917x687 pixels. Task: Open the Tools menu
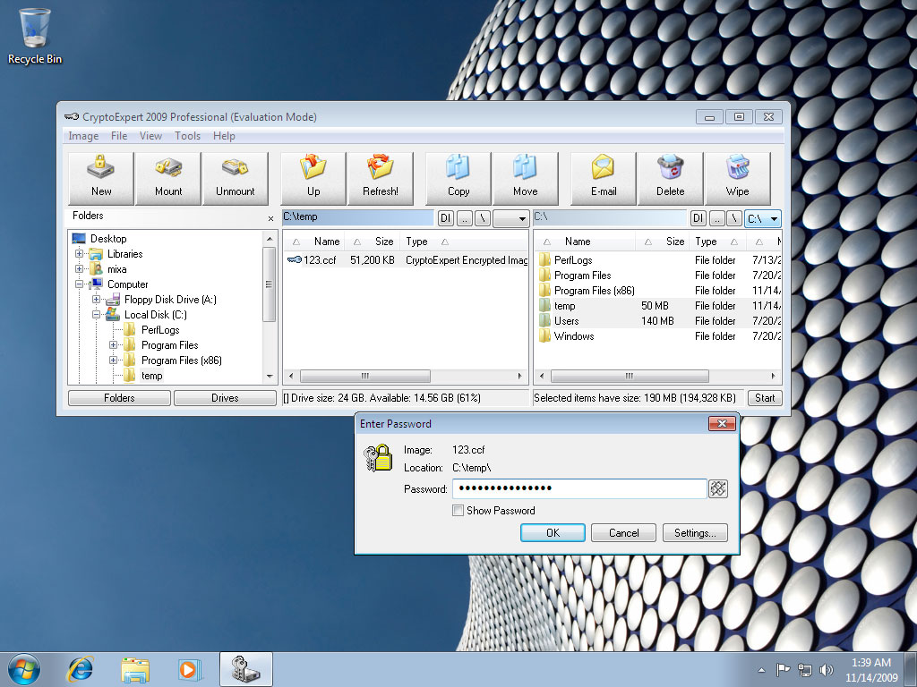(187, 136)
